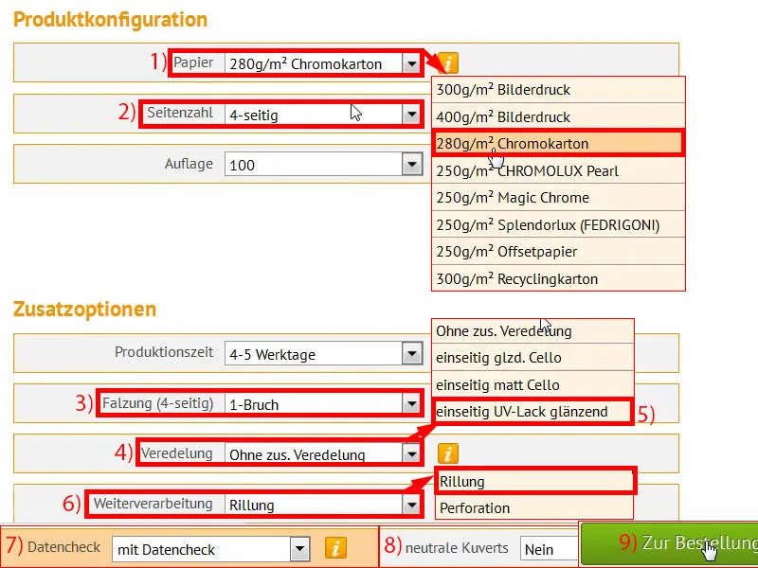Click the Zusatzoptionen heading
This screenshot has width=758, height=568.
(84, 309)
